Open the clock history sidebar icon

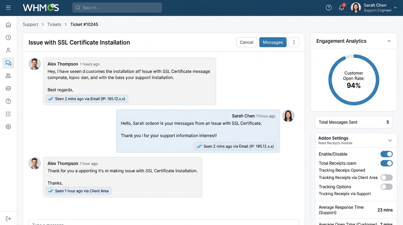[x=8, y=37]
